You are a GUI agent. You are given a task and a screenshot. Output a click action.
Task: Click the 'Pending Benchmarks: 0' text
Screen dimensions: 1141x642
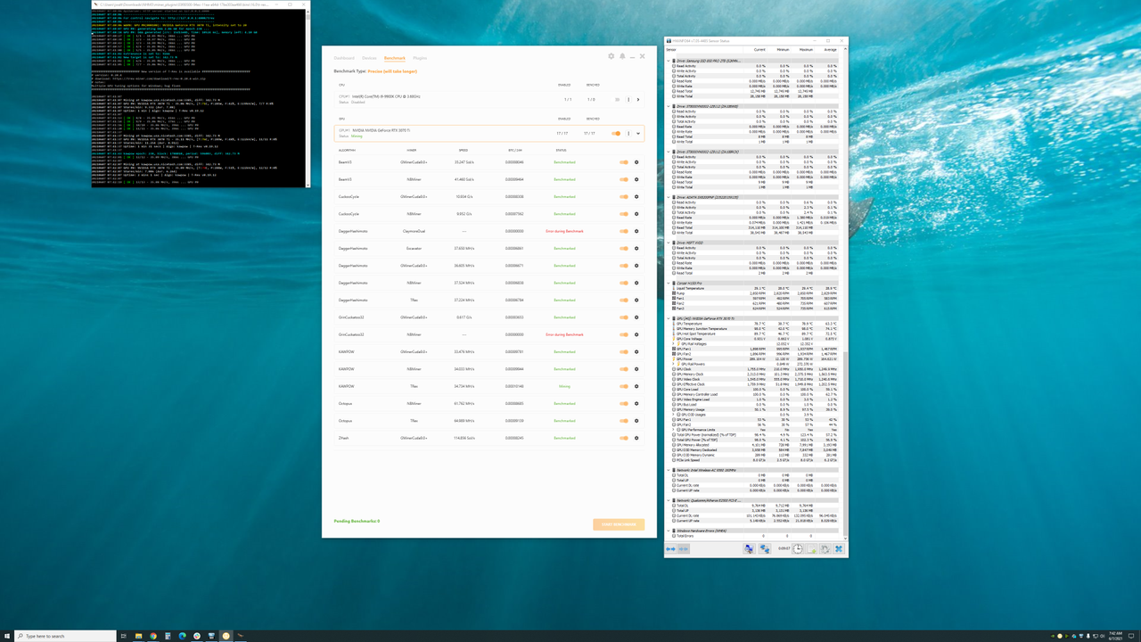[x=357, y=521]
